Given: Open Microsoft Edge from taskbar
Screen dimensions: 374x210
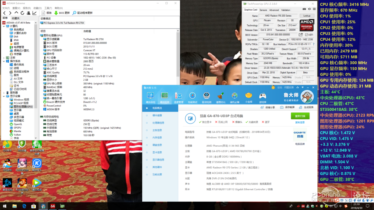Looking at the screenshot, I should coord(24,206).
